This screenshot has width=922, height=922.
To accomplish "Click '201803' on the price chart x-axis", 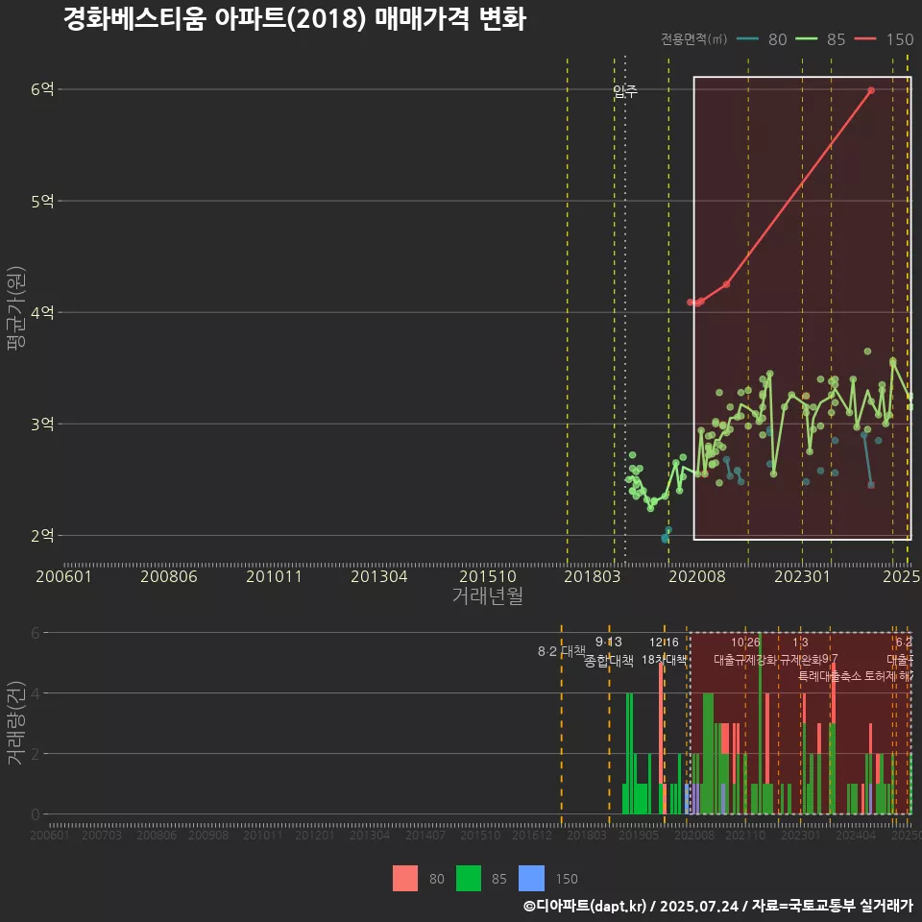I will (593, 576).
